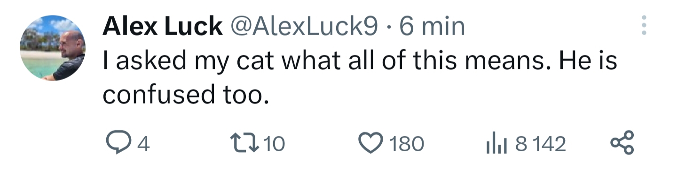Share the tweet via the share icon
This screenshot has width=677, height=170.
point(622,144)
